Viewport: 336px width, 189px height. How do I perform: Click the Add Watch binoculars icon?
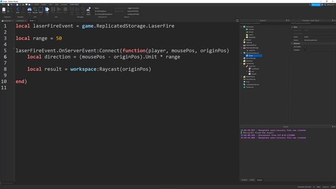[x=88, y=9]
